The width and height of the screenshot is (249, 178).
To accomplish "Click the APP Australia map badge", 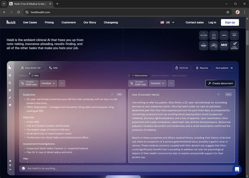I will coord(214,46).
